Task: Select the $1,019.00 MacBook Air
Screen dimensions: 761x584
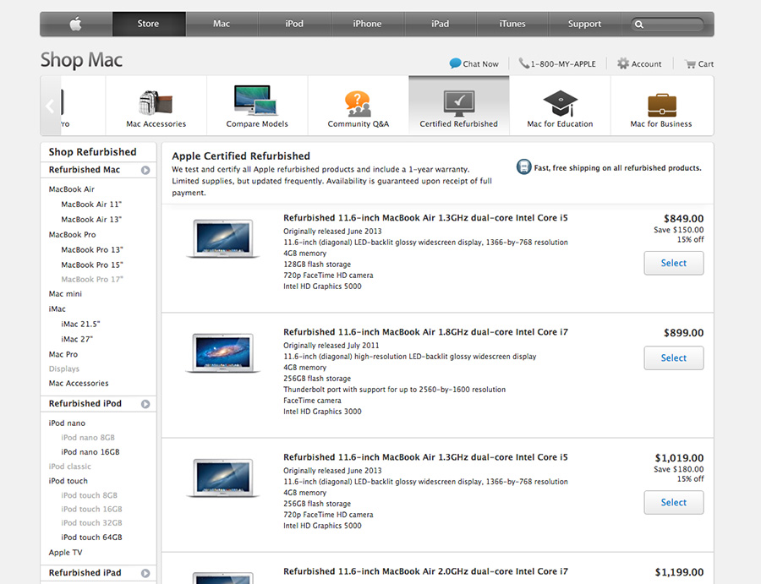Action: (x=674, y=503)
